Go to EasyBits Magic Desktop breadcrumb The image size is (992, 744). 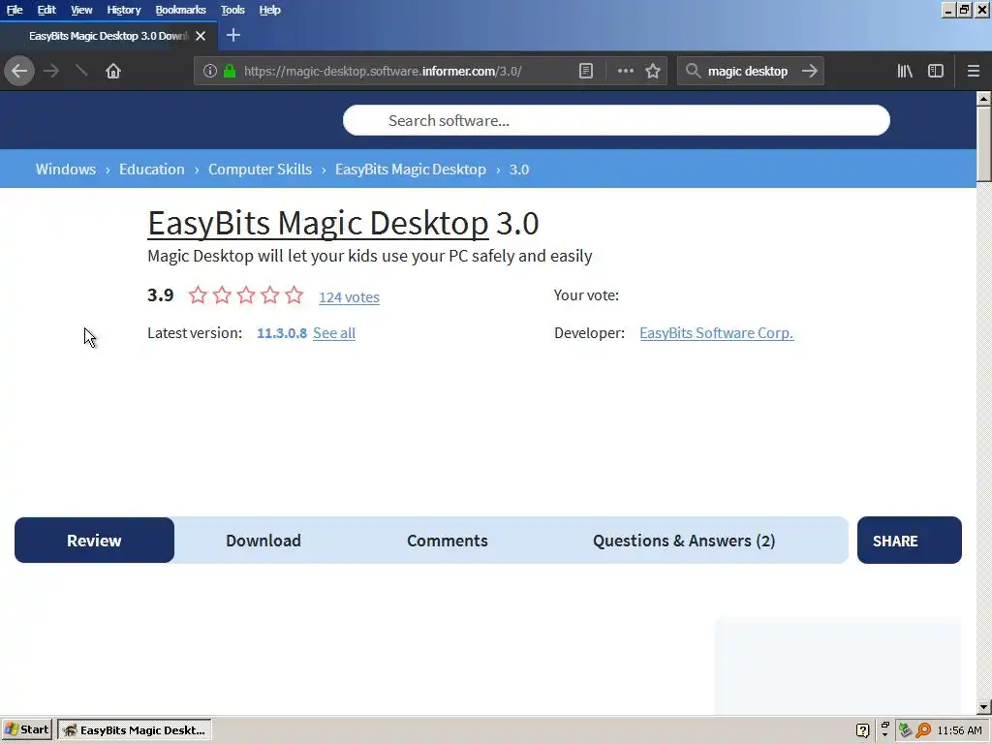[x=411, y=169]
